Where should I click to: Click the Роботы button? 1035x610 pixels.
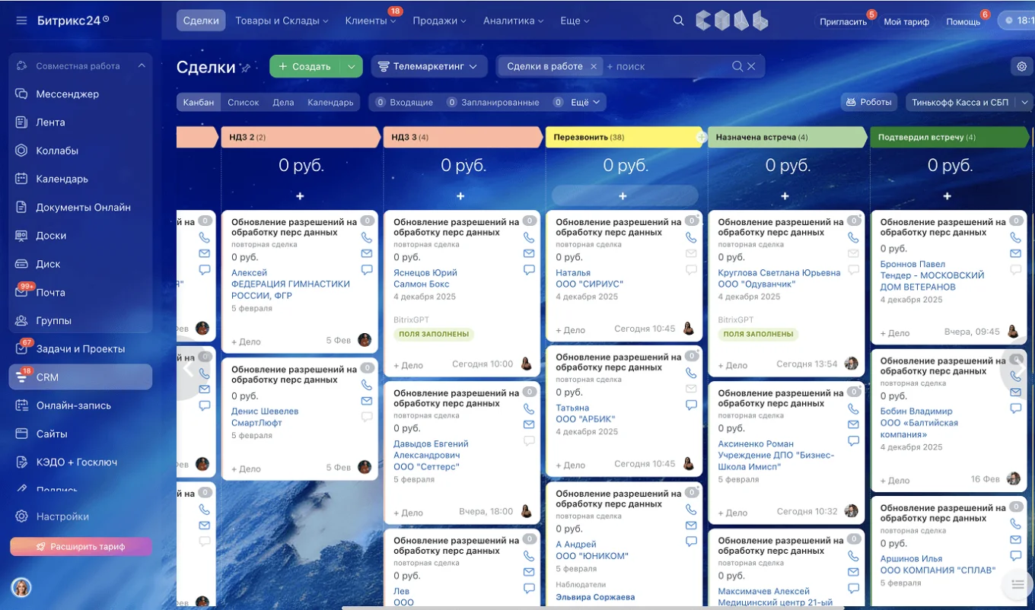click(868, 102)
